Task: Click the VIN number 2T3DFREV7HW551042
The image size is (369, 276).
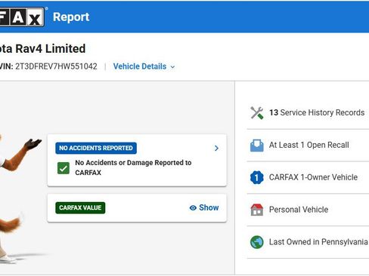Action: pyautogui.click(x=56, y=66)
